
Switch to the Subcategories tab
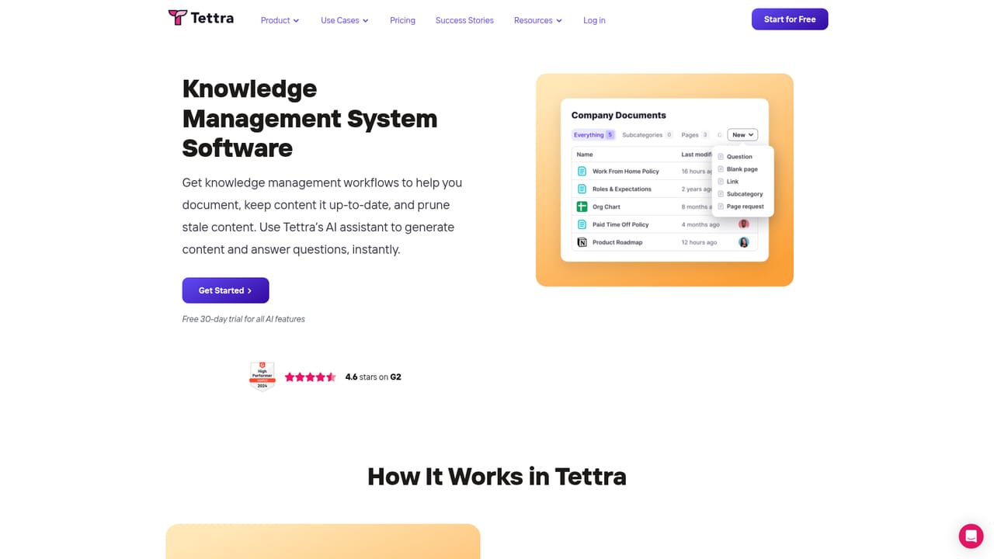coord(648,135)
